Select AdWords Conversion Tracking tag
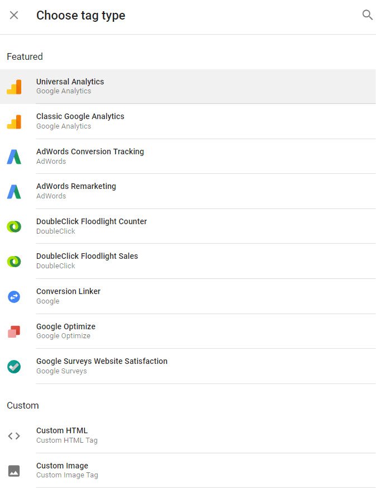This screenshot has width=376, height=488. tap(188, 157)
